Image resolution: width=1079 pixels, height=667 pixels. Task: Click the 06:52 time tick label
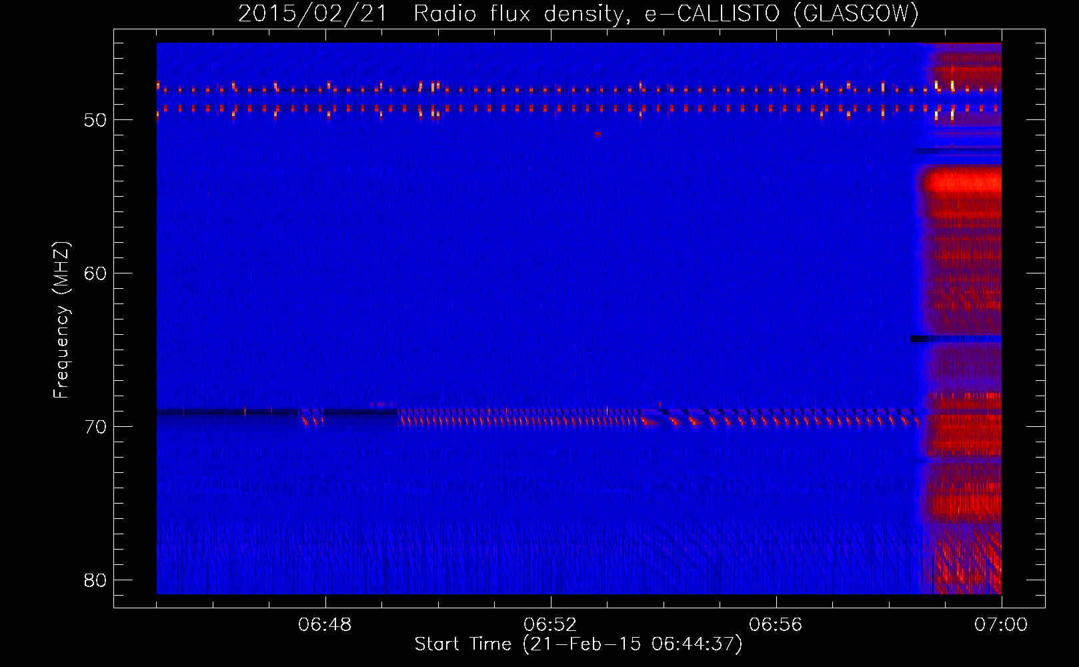click(550, 625)
